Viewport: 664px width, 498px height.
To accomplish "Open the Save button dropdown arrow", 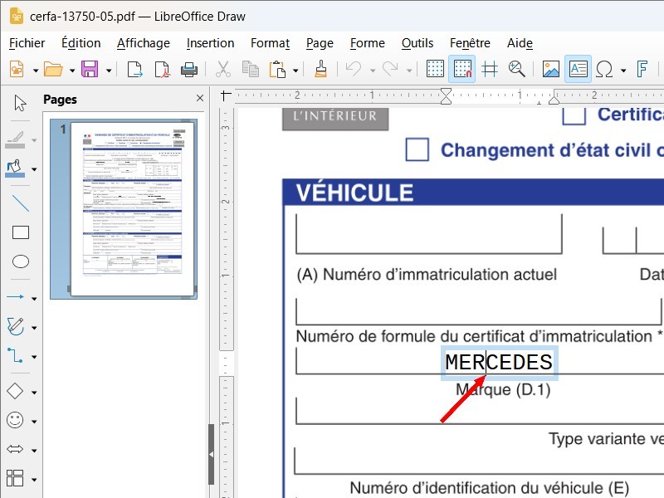I will coord(109,71).
